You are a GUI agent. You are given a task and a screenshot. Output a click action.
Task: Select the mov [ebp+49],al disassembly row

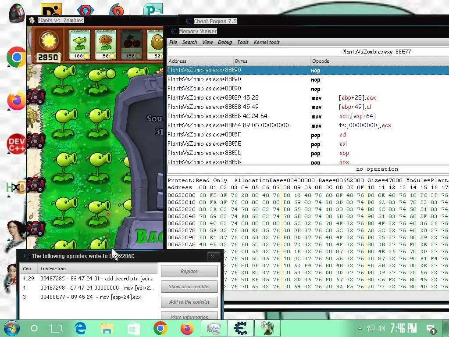[308, 107]
